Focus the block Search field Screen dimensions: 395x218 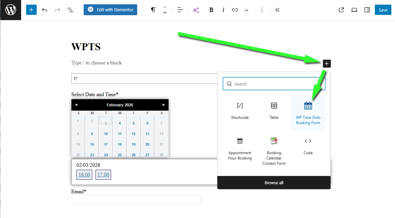coord(274,84)
